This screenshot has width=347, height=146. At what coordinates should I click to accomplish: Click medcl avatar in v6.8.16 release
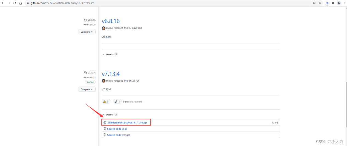point(104,28)
